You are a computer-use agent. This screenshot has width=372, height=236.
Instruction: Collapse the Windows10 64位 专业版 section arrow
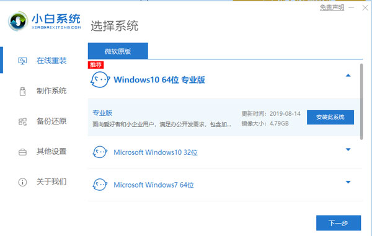pyautogui.click(x=348, y=76)
